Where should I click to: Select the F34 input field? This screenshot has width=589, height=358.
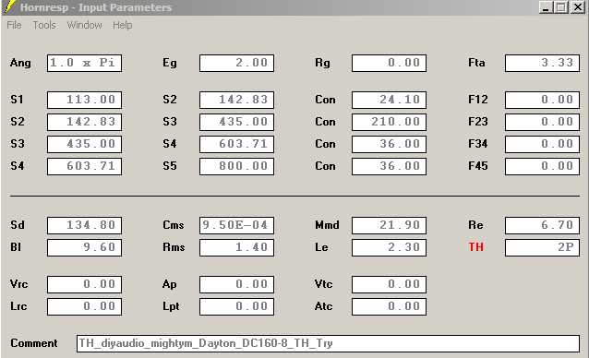click(543, 144)
